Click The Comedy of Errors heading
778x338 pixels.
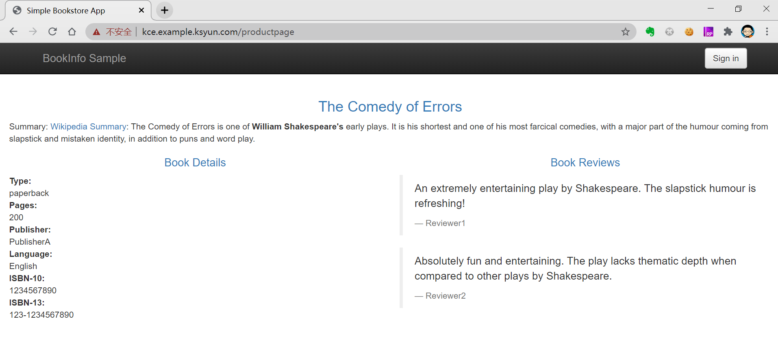click(390, 107)
